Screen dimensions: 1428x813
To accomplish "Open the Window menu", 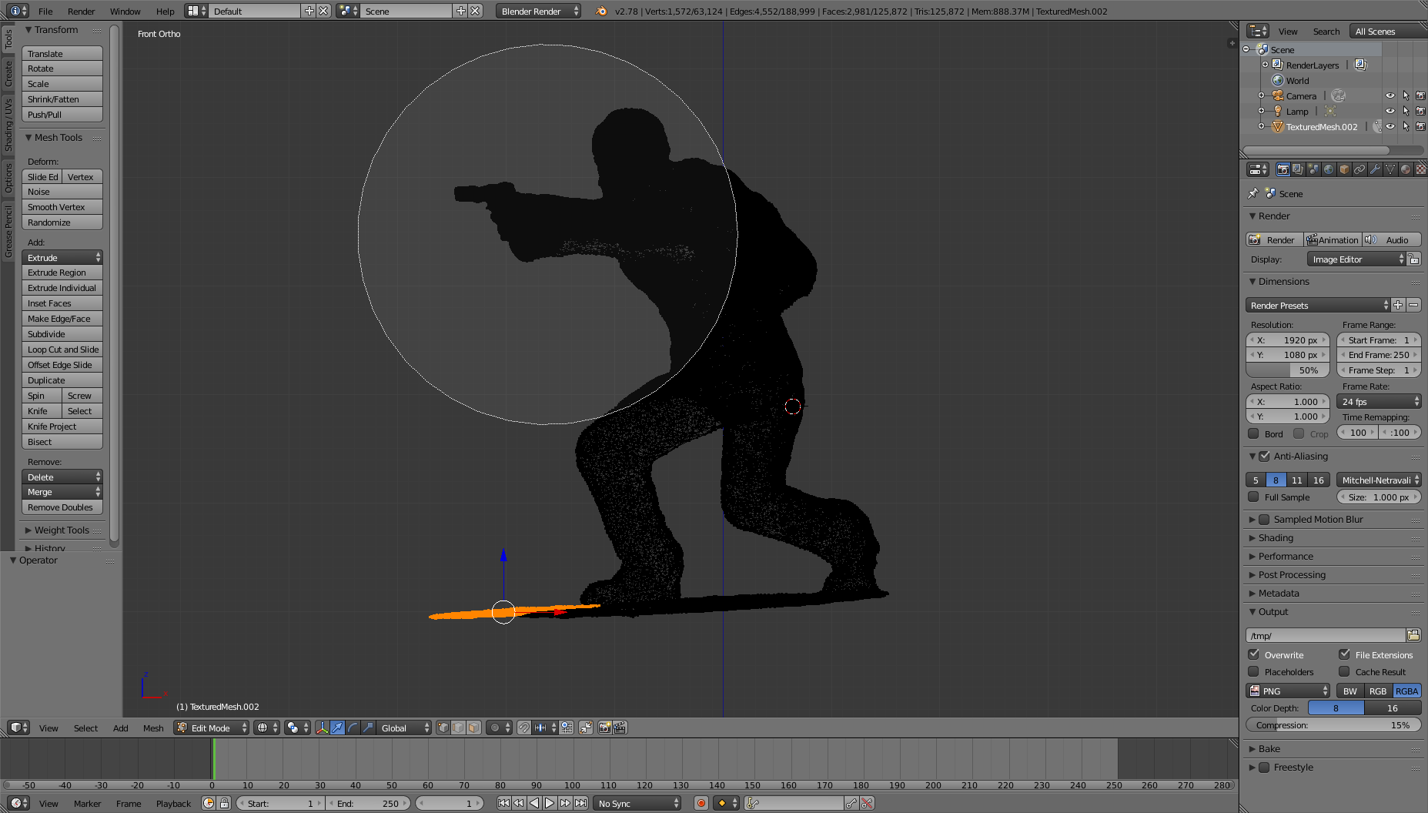I will [x=125, y=11].
